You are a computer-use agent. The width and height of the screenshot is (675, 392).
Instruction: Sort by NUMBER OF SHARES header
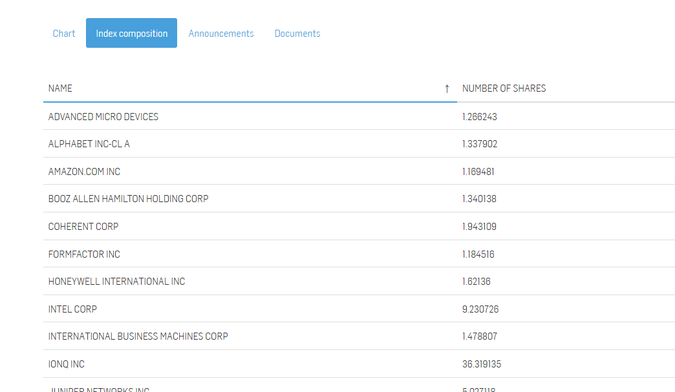(504, 88)
